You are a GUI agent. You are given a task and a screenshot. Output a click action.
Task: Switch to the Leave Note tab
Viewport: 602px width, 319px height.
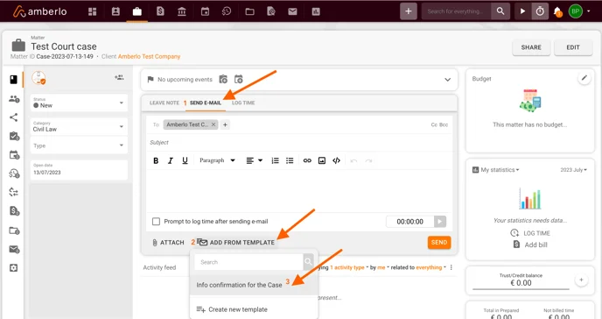[x=164, y=103]
